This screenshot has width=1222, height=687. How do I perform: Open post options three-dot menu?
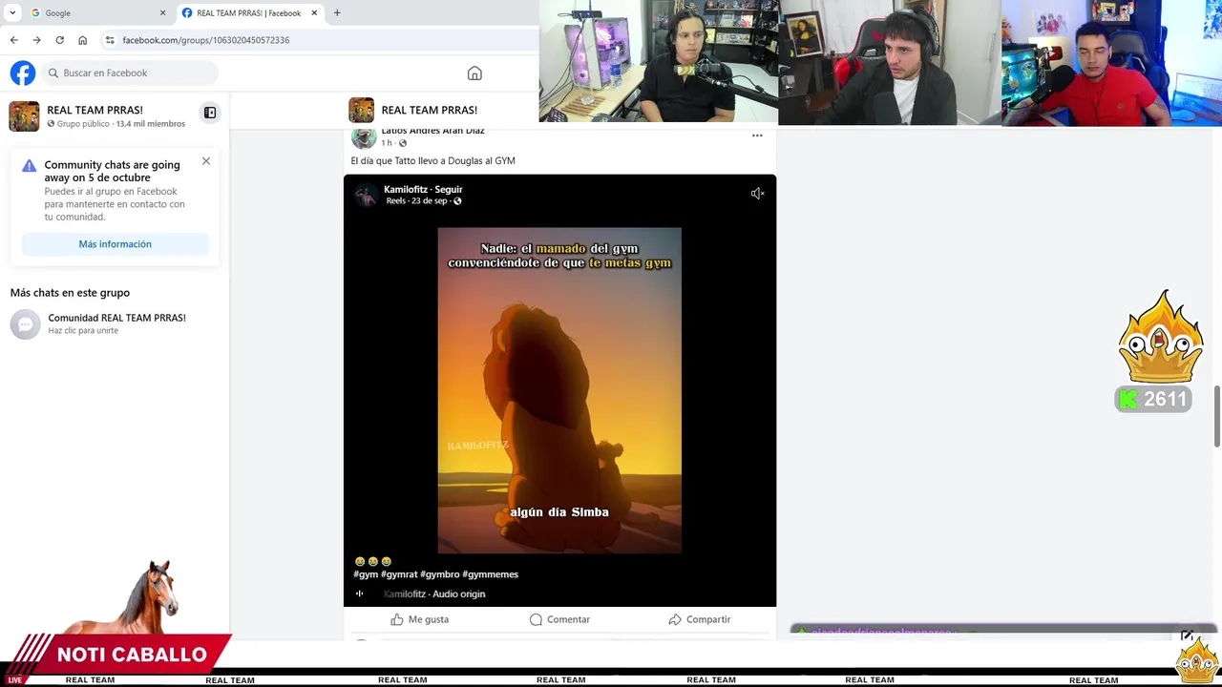click(757, 135)
